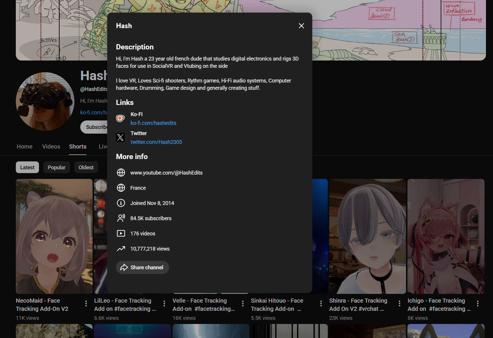Filter shorts by Oldest
Viewport: 493px width, 338px height.
pos(86,167)
